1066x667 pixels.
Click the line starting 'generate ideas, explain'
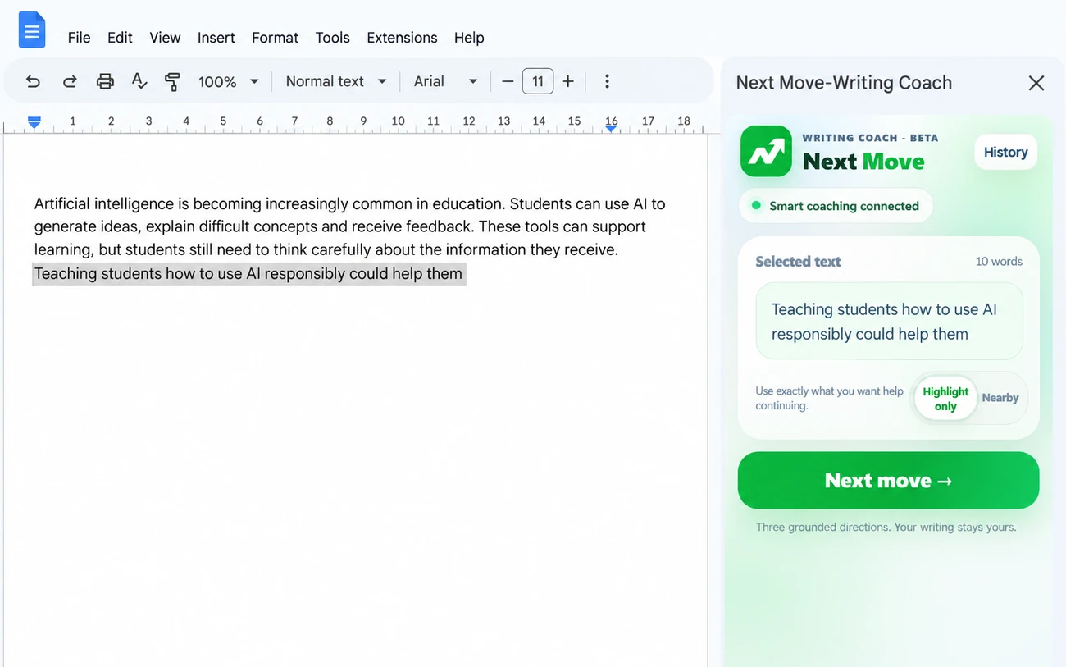point(340,226)
